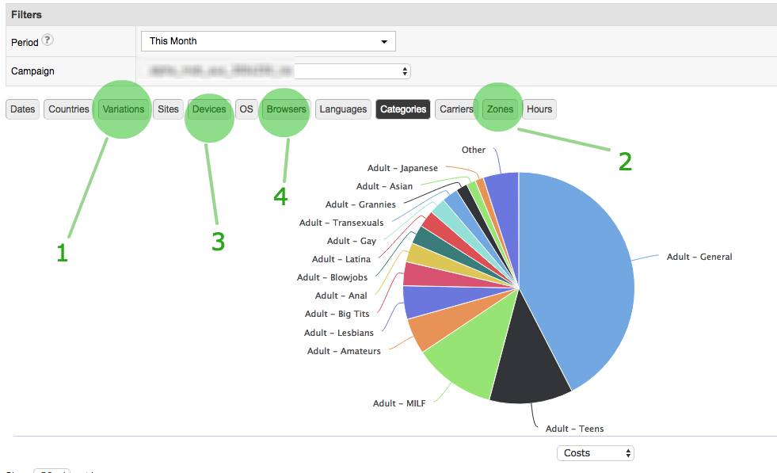
Task: Open the Period dropdown showing This Month
Action: pos(268,41)
